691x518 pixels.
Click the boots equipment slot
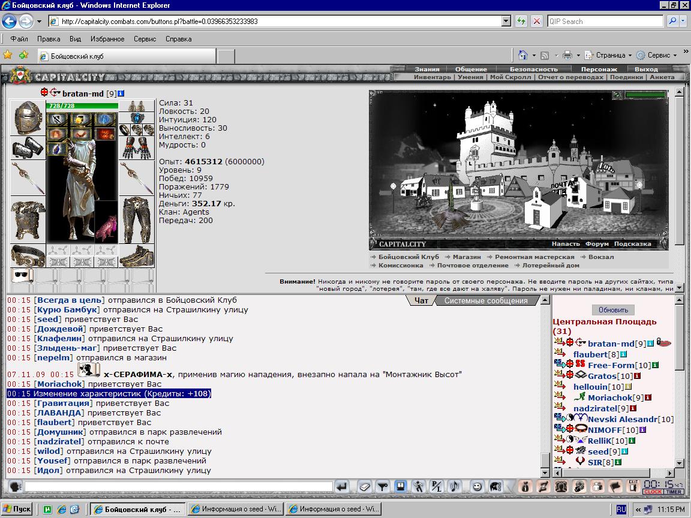(137, 256)
